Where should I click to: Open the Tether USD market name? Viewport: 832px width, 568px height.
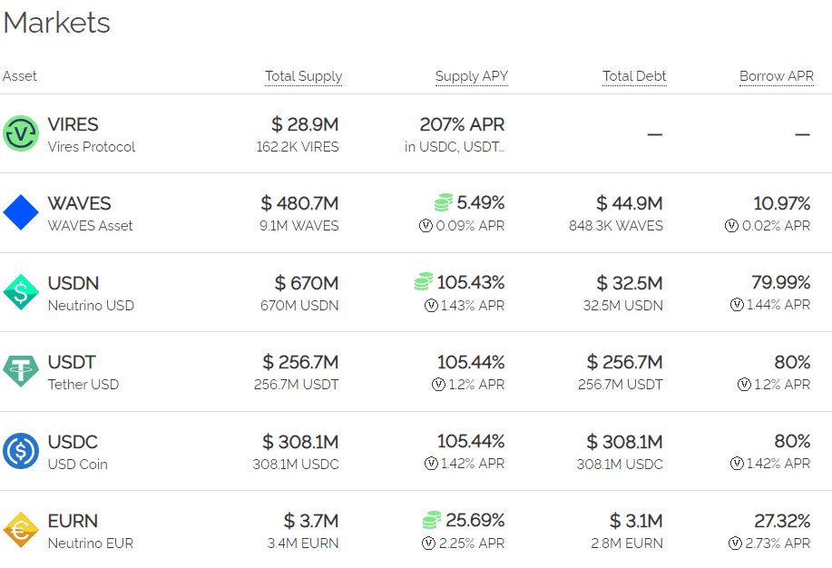(83, 385)
